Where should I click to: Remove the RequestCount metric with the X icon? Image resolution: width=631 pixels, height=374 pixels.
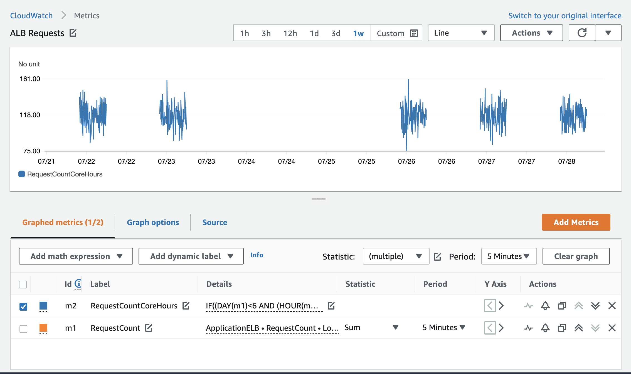coord(612,328)
